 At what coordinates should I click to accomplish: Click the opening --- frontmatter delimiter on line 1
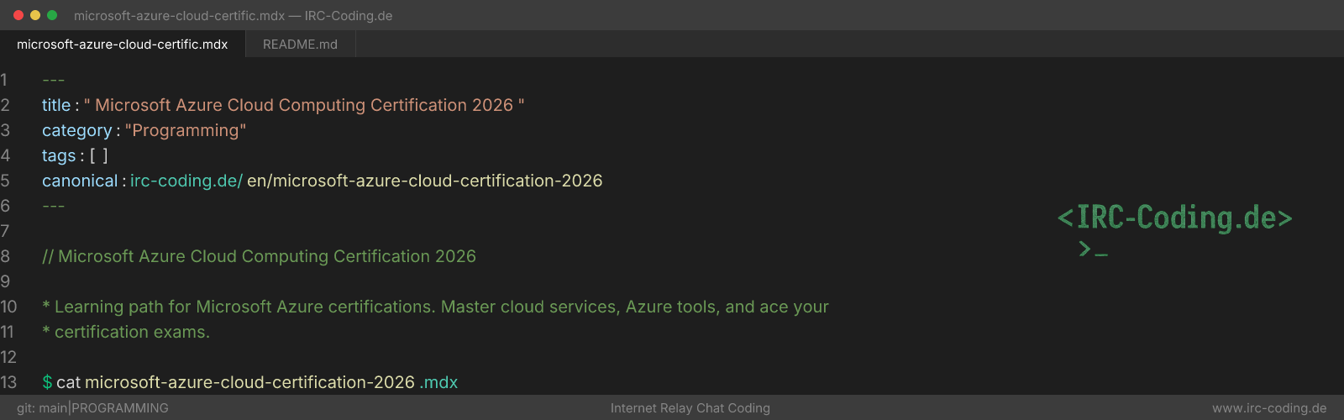[53, 80]
